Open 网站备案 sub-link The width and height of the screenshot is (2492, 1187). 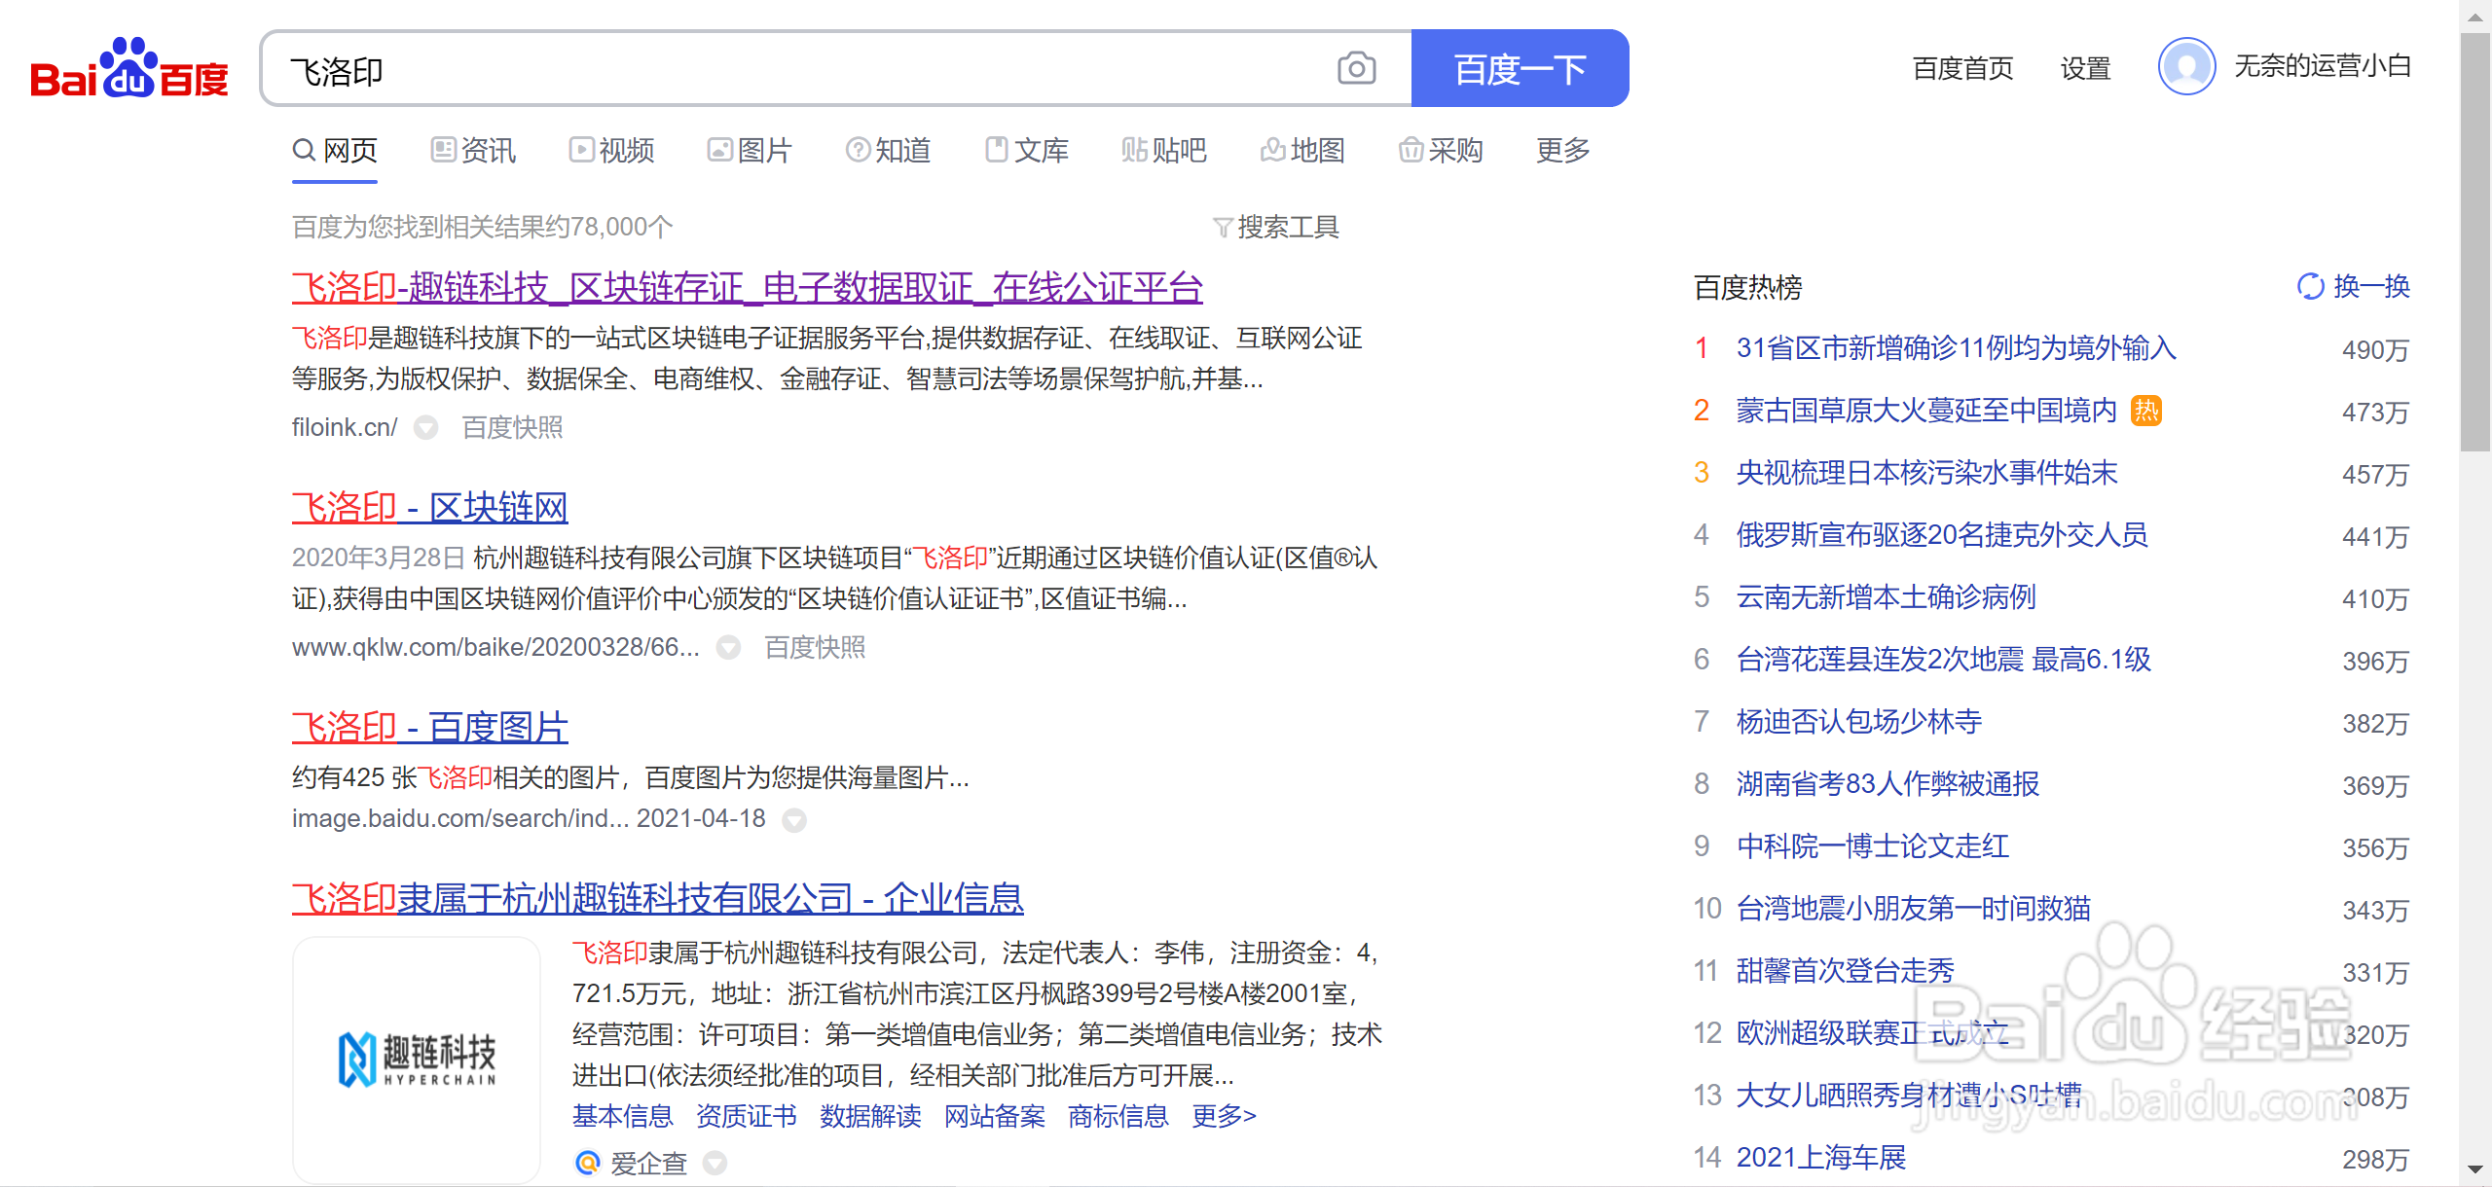995,1116
